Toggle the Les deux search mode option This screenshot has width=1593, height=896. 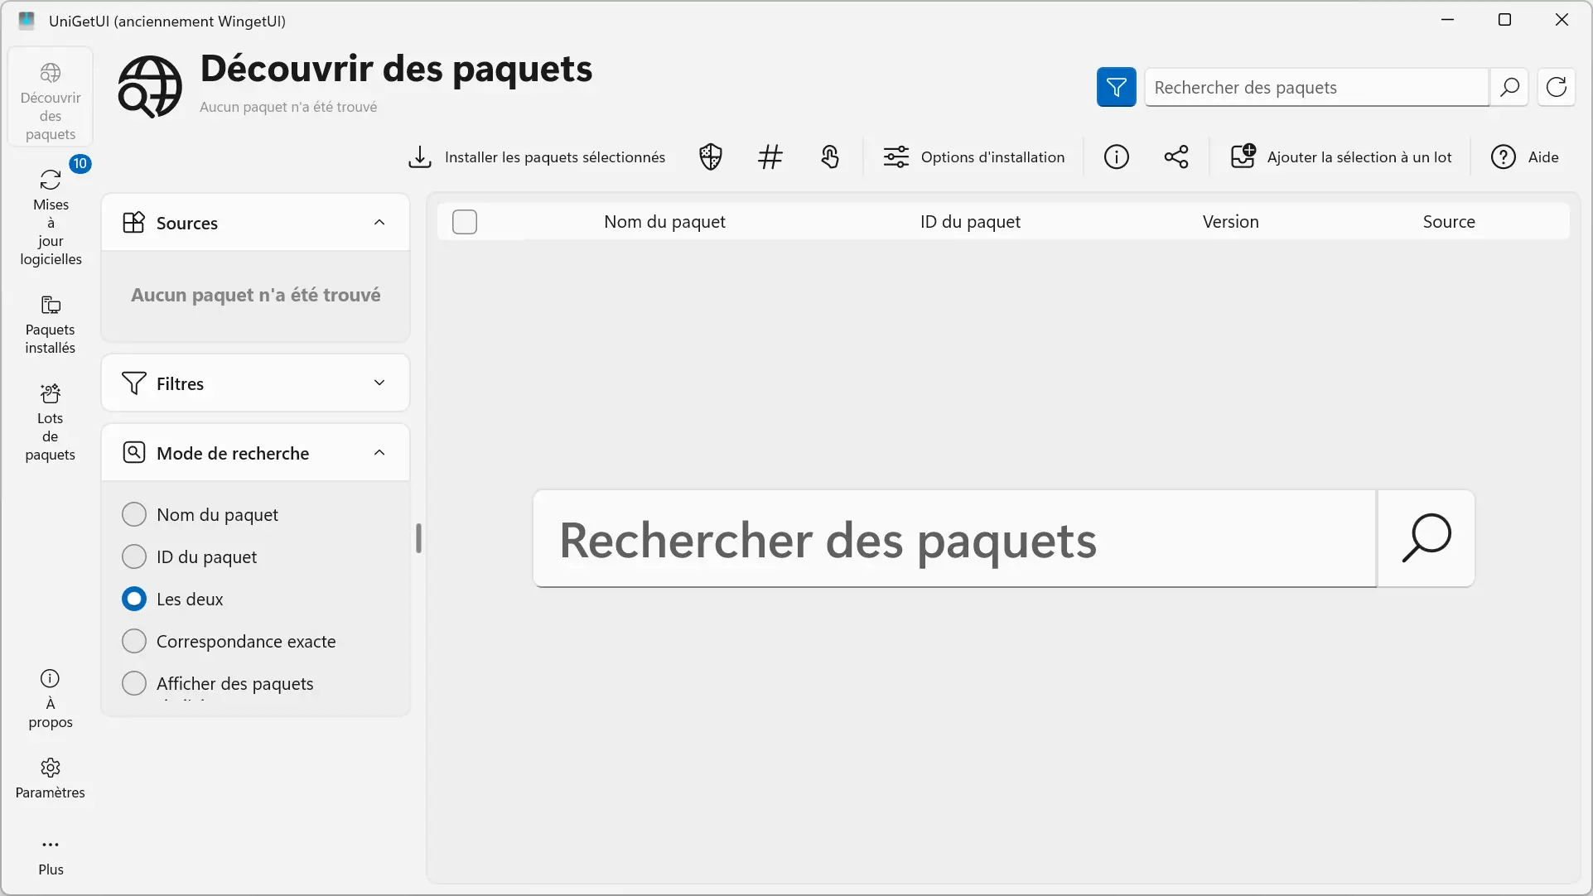[x=133, y=599]
